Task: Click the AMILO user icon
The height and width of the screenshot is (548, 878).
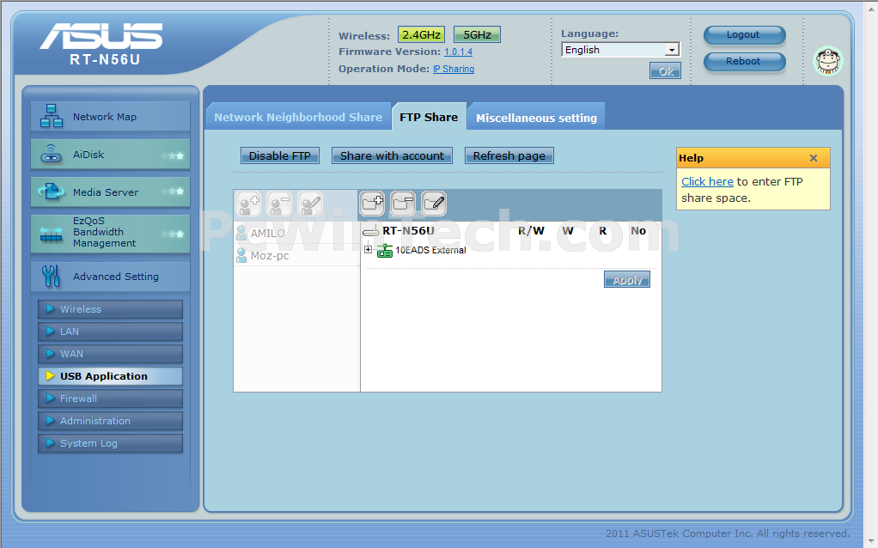Action: tap(241, 233)
